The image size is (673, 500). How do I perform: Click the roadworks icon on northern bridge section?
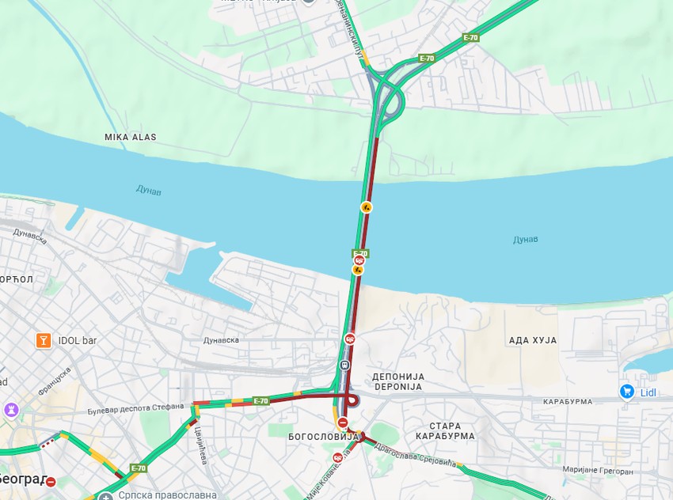point(366,207)
